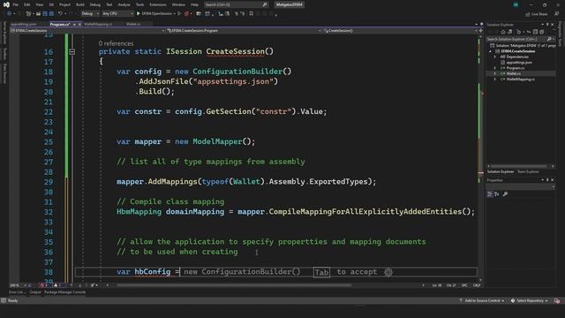The image size is (565, 318).
Task: Focus the Search (Ctrl+Q) box
Action: (236, 4)
